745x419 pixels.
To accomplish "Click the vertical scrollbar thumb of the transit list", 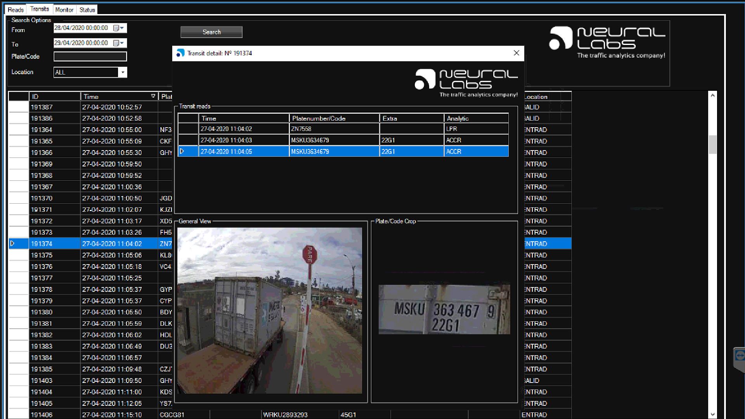I will [712, 144].
